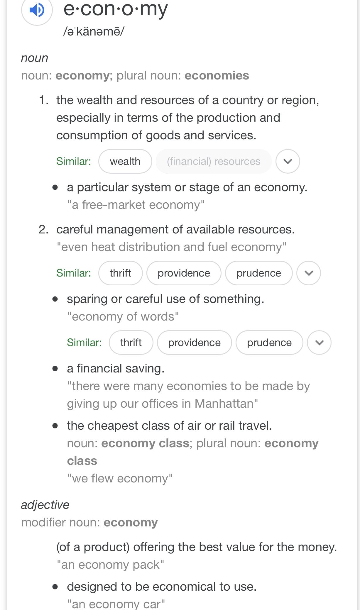Viewport: 360px width, 610px height.
Task: Expand synonyms under the 'economy of words' example
Action: click(x=319, y=343)
